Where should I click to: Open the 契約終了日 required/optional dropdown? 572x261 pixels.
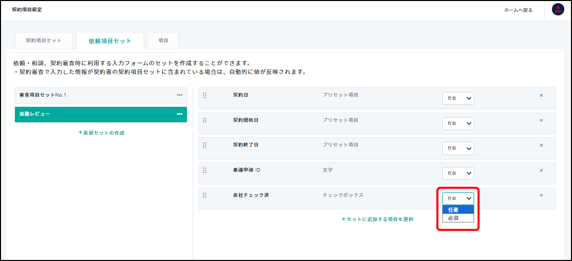(458, 148)
